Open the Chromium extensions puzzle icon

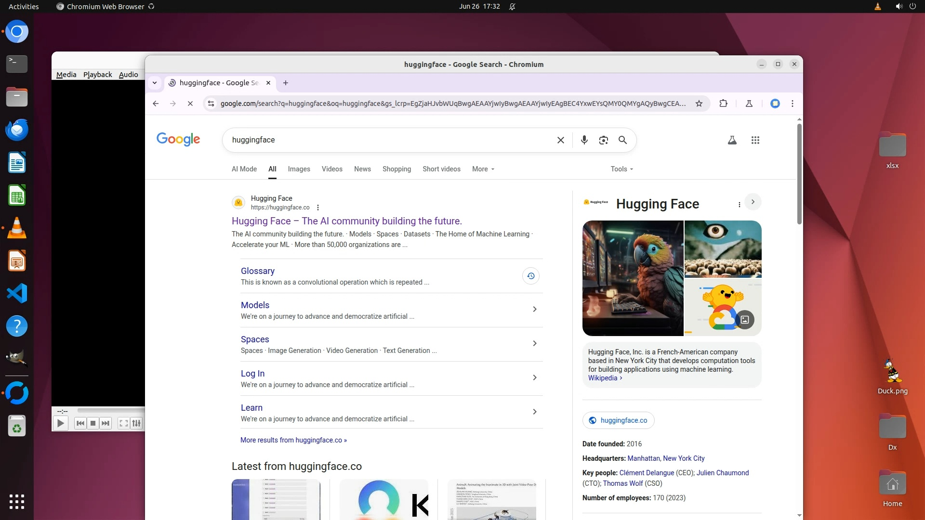(723, 104)
